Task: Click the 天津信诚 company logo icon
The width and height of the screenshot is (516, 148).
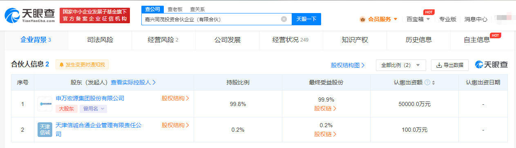Action: coord(45,130)
